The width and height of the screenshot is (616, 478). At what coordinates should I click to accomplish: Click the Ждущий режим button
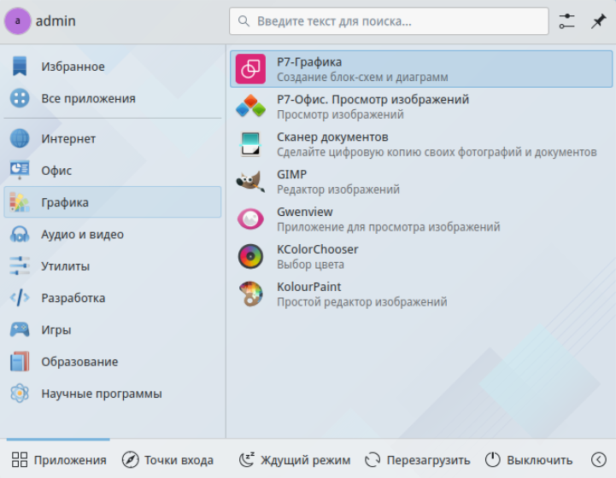[x=295, y=459]
